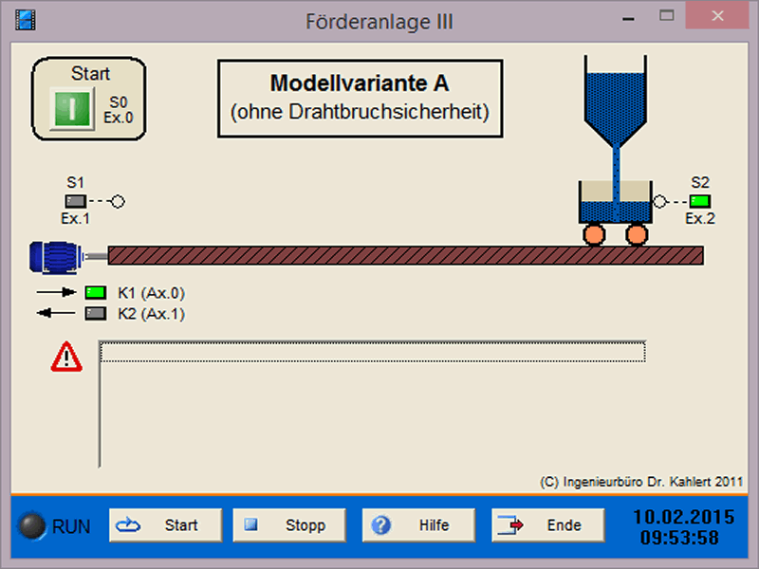
Task: Click the red warning triangle icon
Action: (x=67, y=356)
